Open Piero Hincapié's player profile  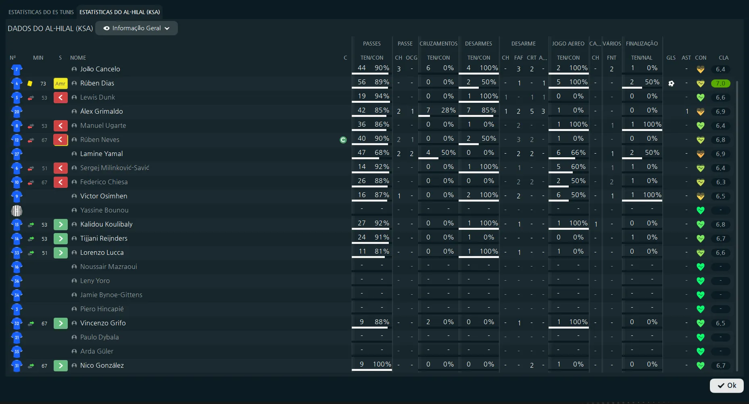pos(102,309)
